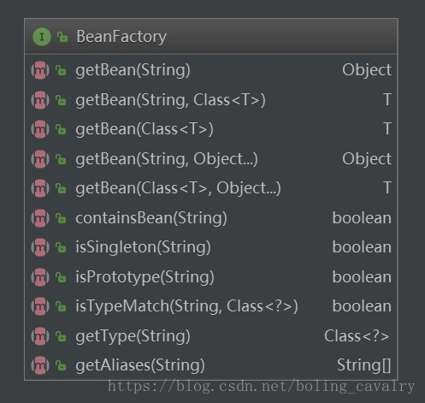Open the blog.csdn.net watermark link
Viewport: 425px width, 403px height.
coord(262,387)
